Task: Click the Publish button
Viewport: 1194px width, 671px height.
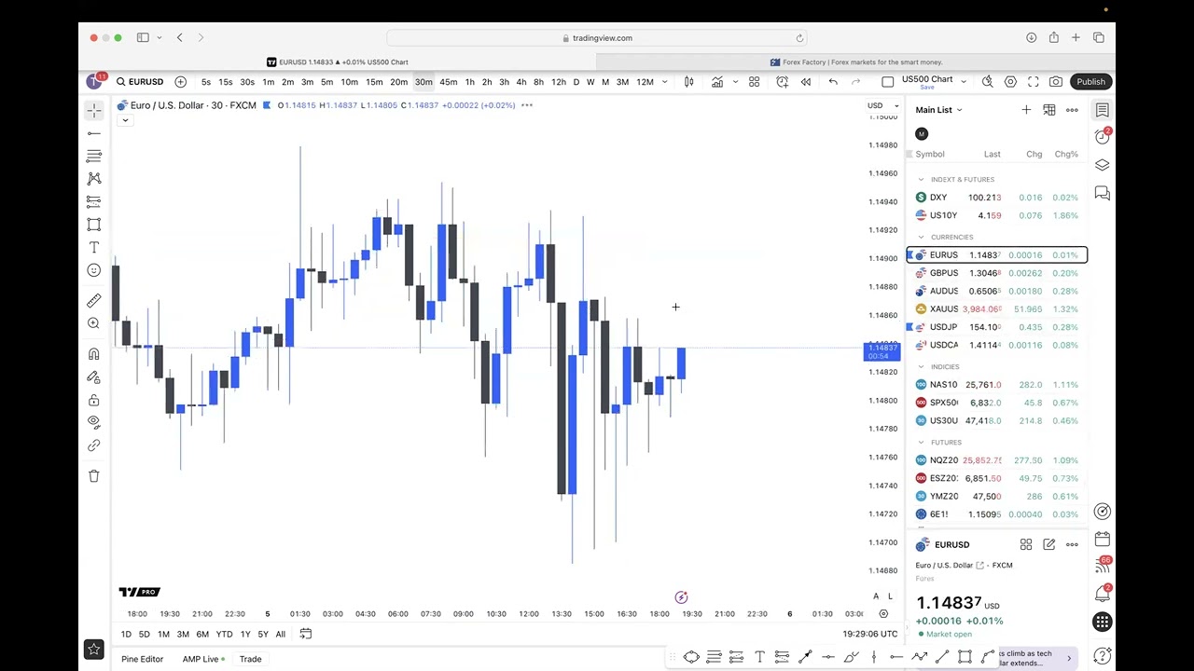Action: coord(1090,82)
